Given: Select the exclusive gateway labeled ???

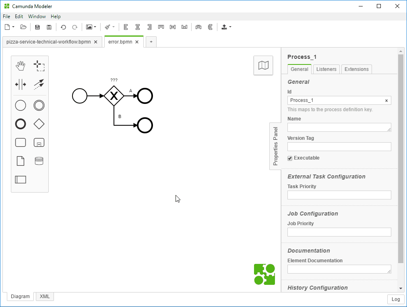Looking at the screenshot, I should tap(114, 96).
